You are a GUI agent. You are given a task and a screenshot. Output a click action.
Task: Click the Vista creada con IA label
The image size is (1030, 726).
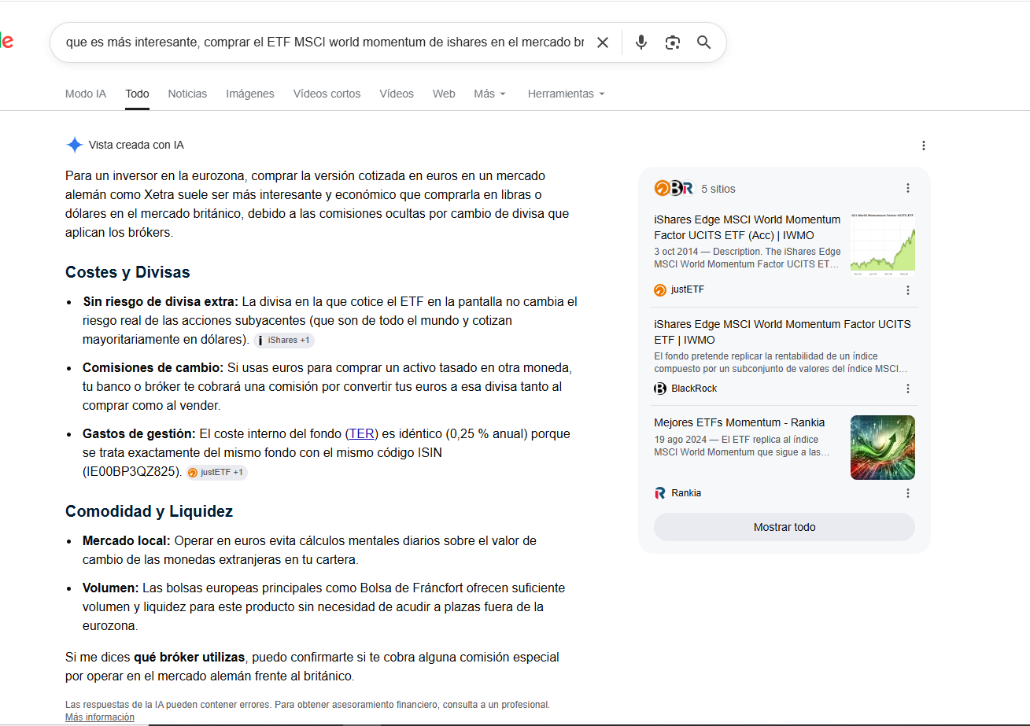point(136,145)
